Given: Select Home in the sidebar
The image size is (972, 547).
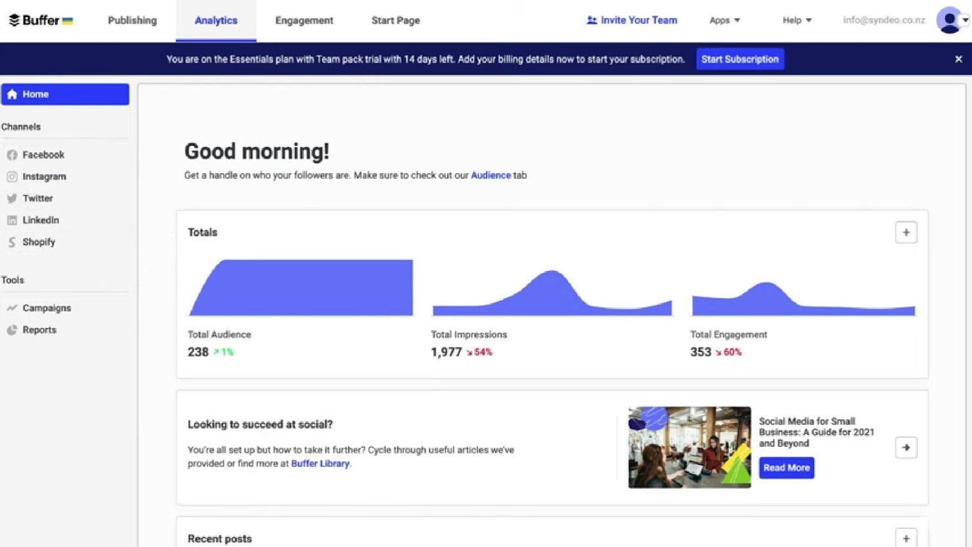Looking at the screenshot, I should point(65,95).
